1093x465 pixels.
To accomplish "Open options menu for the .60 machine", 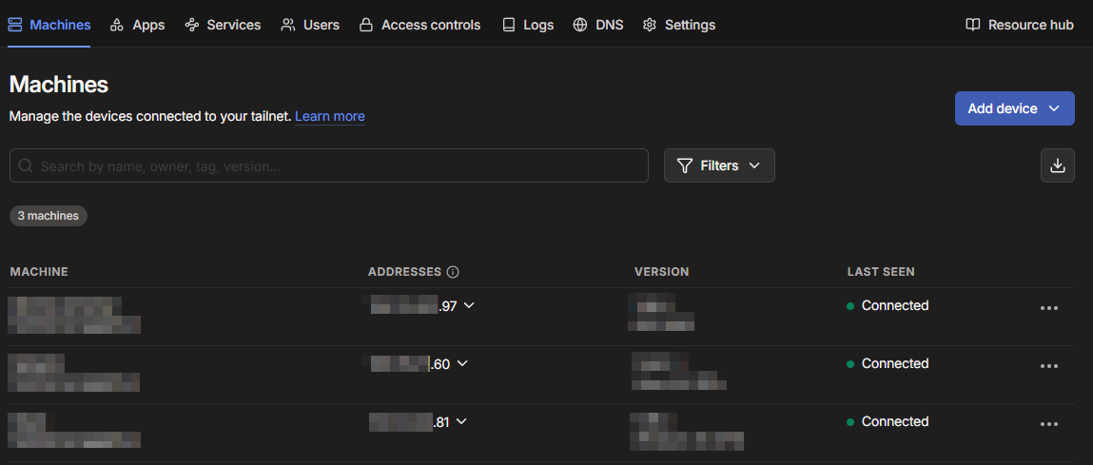I will click(x=1049, y=366).
